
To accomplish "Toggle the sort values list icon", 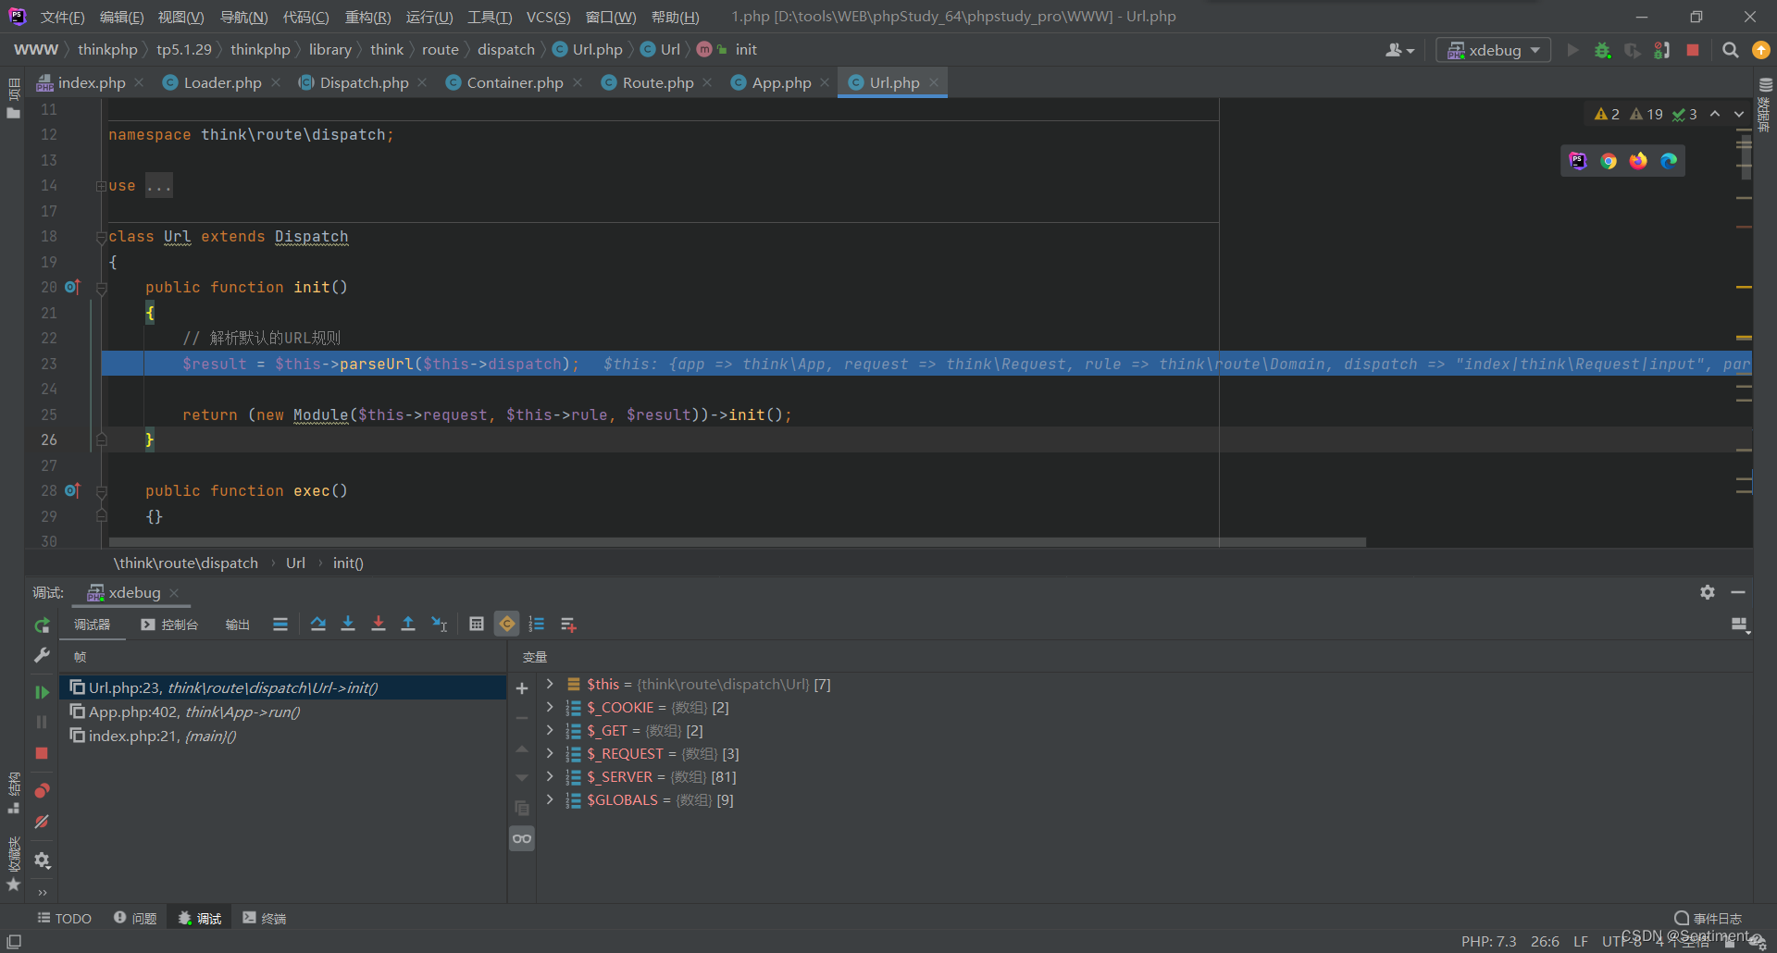I will (537, 625).
